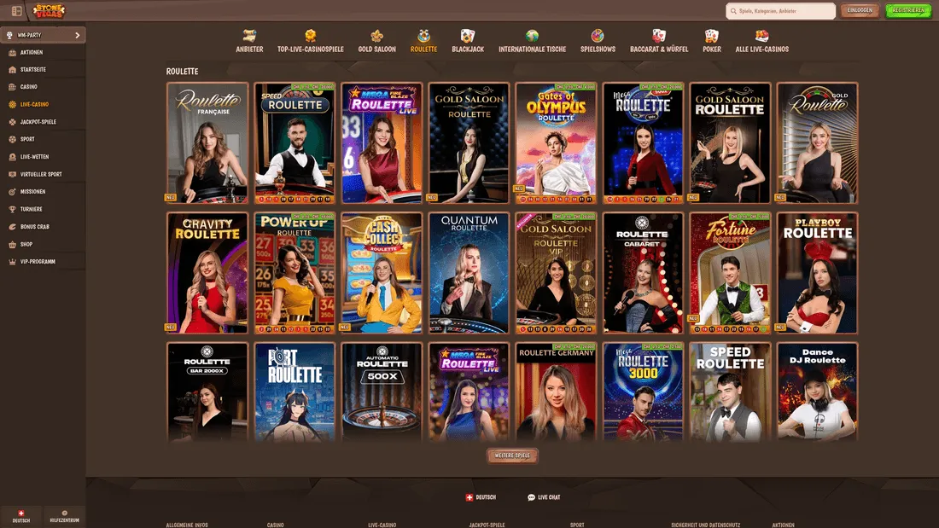Open the Gold Saloon Roulette VIP game
Viewport: 939px width, 528px height.
click(556, 273)
